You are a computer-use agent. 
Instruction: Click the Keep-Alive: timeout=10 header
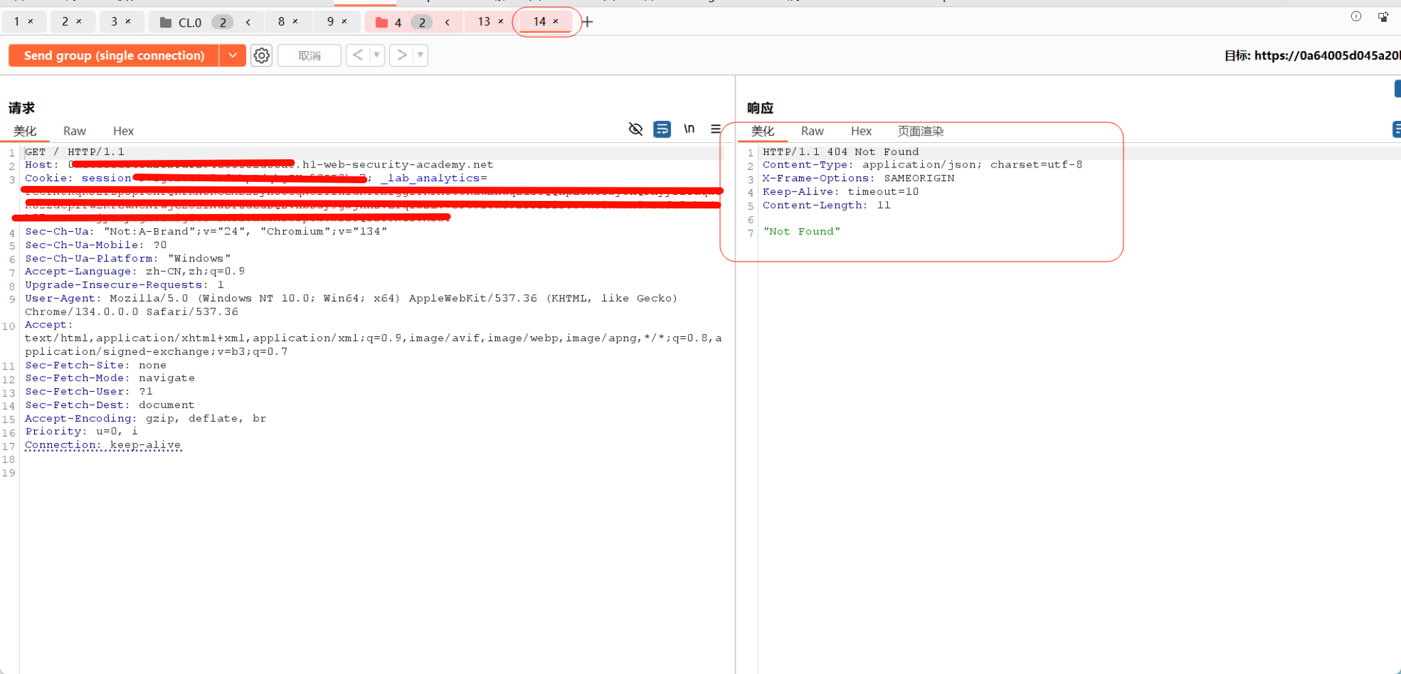point(841,191)
